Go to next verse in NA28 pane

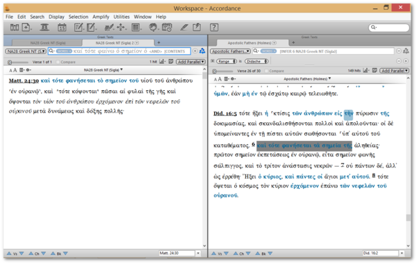(22, 254)
